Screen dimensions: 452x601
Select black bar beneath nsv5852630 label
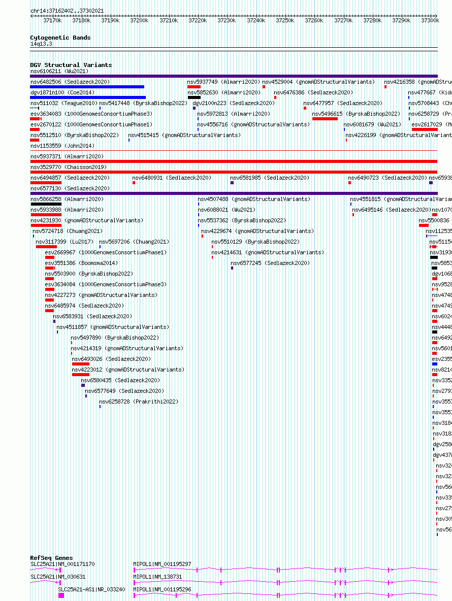point(195,97)
